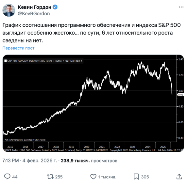The height and width of the screenshot is (184, 188).
Task: Click the repost arrows icon
Action: 50,176
